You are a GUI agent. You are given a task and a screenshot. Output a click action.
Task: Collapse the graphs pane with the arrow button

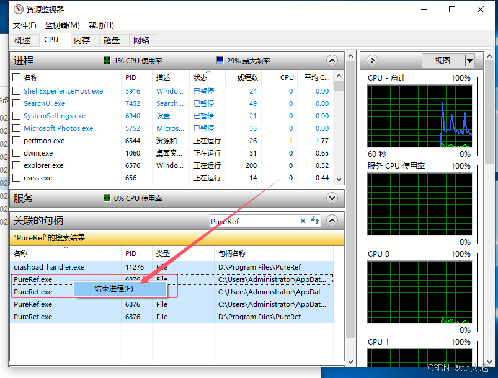(x=372, y=60)
